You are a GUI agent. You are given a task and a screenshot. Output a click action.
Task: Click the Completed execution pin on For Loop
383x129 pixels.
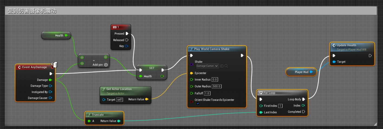[303, 112]
